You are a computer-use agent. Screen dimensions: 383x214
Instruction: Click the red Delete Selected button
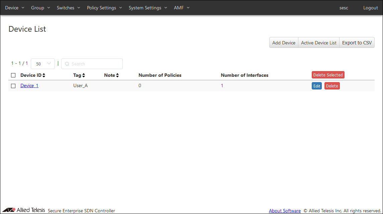pos(328,75)
